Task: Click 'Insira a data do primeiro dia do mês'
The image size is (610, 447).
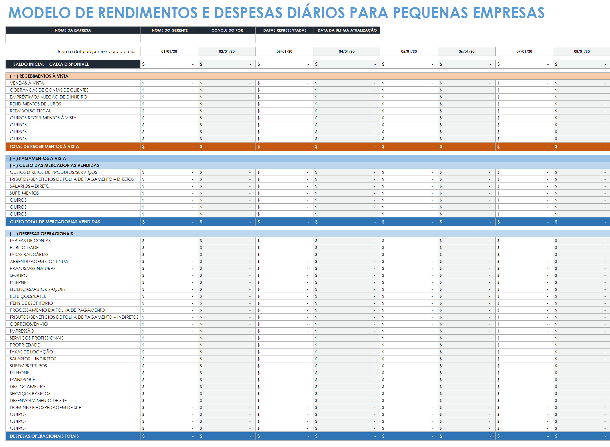Action: (x=96, y=52)
